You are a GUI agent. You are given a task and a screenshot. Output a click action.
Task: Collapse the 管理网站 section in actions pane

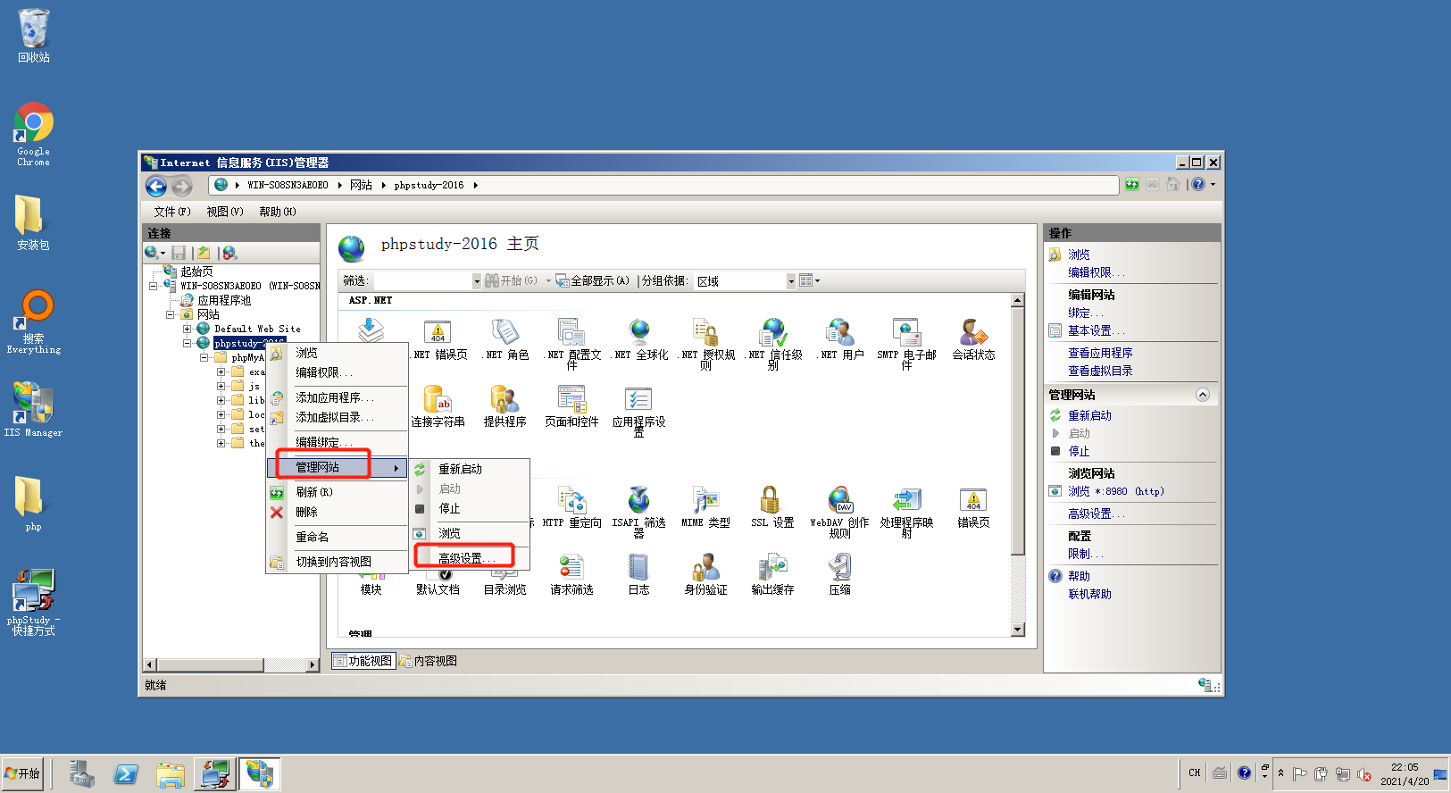1203,395
